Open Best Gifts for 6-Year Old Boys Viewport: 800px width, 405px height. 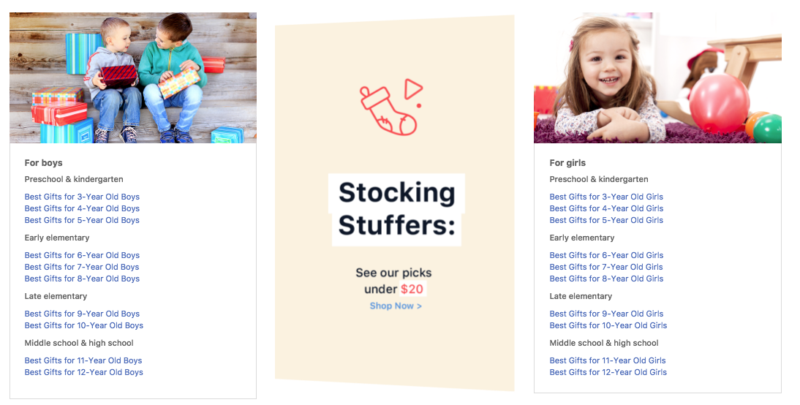tap(82, 255)
